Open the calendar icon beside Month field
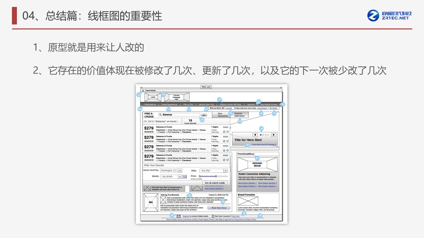Viewport: 424px width, 238px height. coord(185,177)
